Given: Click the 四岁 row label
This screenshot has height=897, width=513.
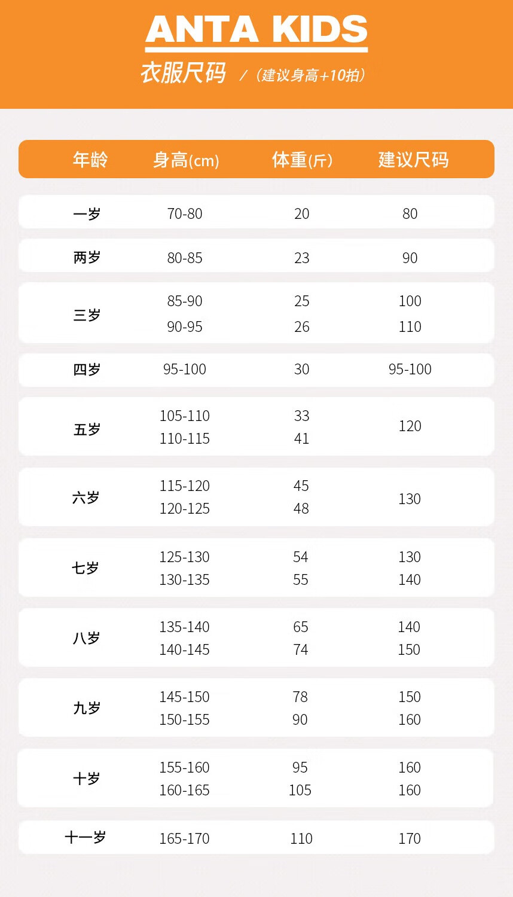Looking at the screenshot, I should click(87, 370).
